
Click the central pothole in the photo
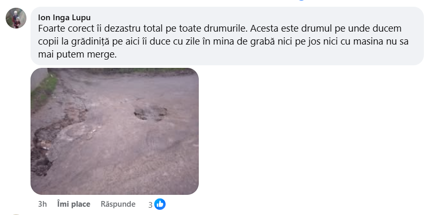click(x=150, y=113)
